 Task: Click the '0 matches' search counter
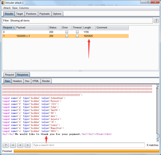coord(153,145)
